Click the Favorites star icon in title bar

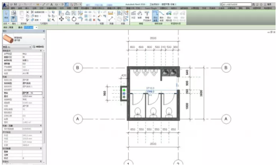(x=261, y=4)
